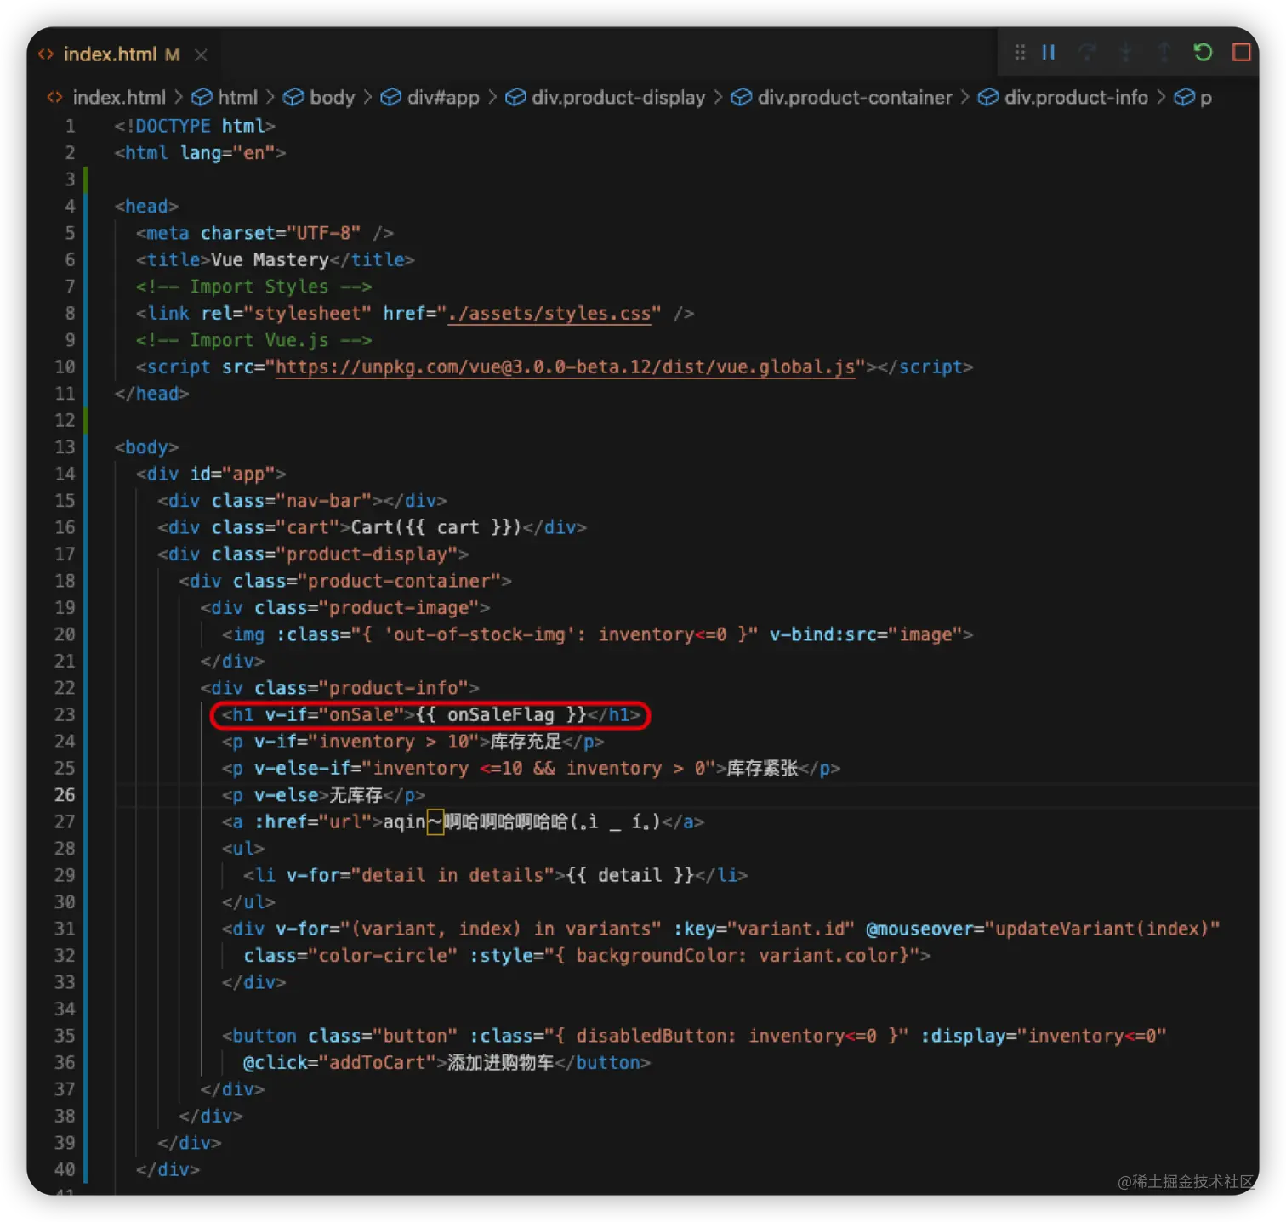The width and height of the screenshot is (1286, 1222).
Task: Click line number 26 in gutter
Action: coord(65,795)
